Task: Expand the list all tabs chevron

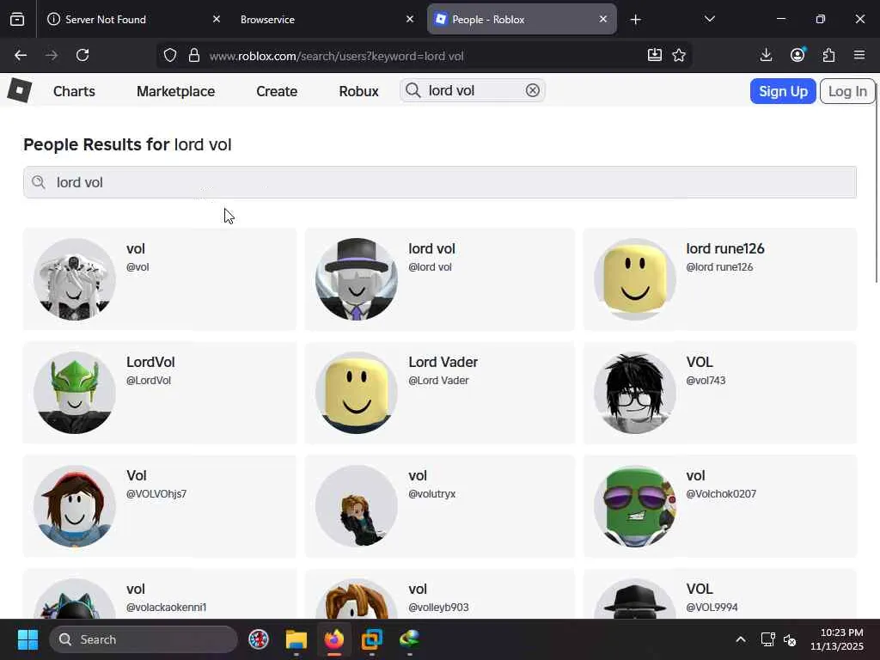Action: (x=709, y=19)
